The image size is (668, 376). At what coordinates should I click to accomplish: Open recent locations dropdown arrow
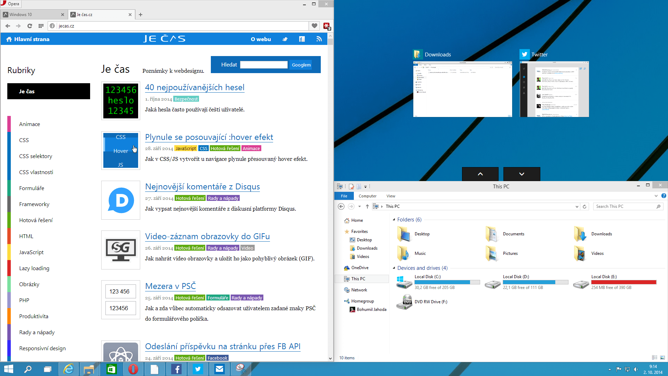click(x=359, y=206)
